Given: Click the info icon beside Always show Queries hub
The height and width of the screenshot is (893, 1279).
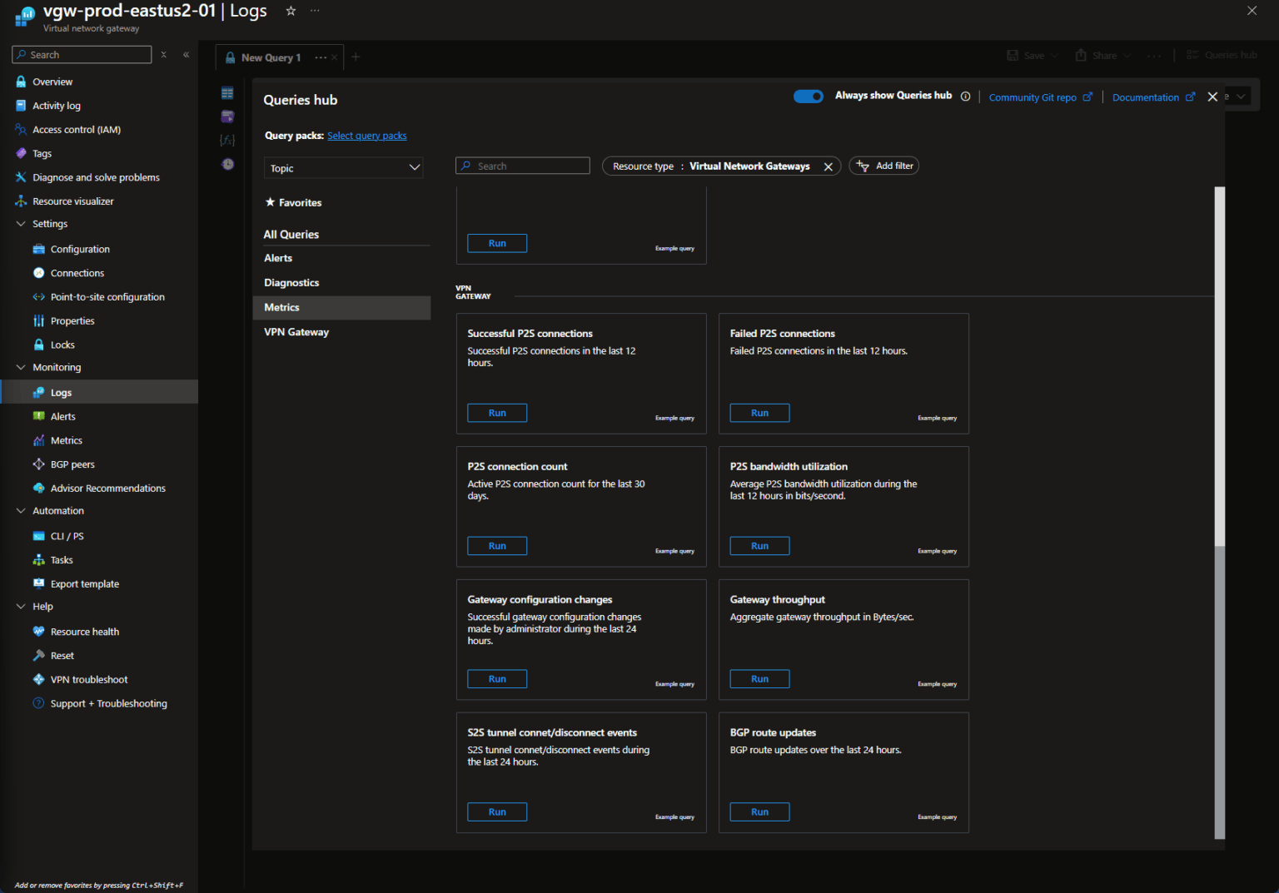Looking at the screenshot, I should [965, 96].
